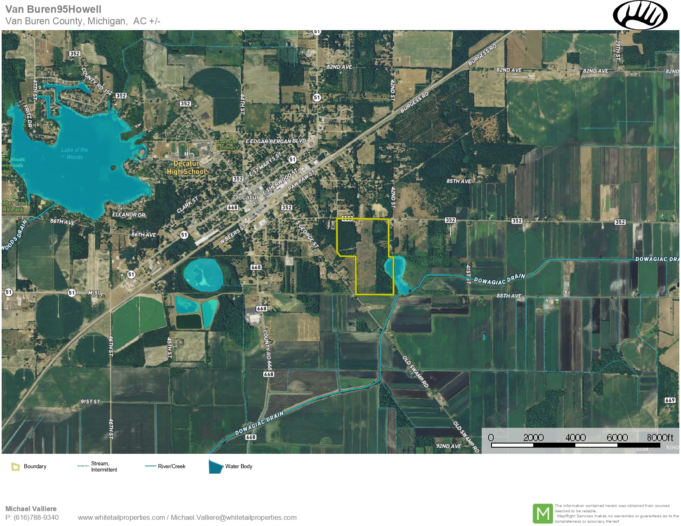Click the Water Body legend symbol
This screenshot has height=526, width=681.
215,467
